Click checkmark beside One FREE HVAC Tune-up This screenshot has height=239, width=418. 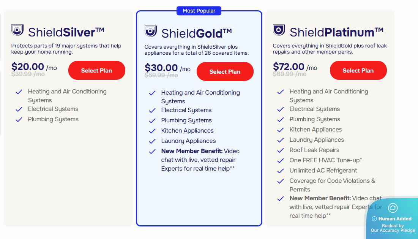pyautogui.click(x=281, y=161)
